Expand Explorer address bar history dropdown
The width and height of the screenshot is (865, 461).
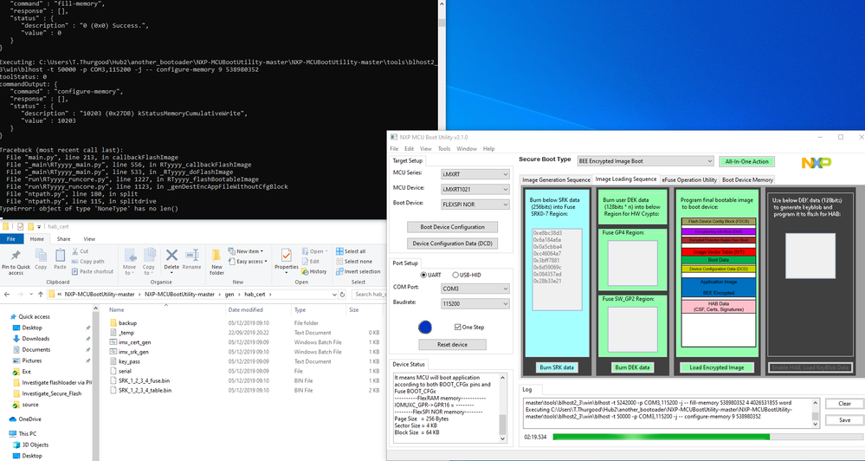[334, 295]
